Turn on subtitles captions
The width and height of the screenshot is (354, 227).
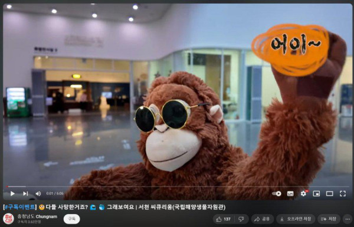290,193
